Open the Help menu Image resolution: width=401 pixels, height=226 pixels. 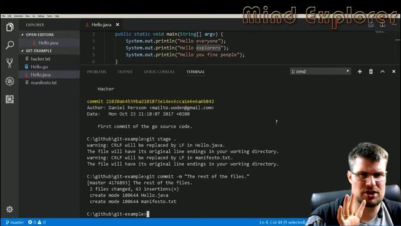[x=57, y=16]
